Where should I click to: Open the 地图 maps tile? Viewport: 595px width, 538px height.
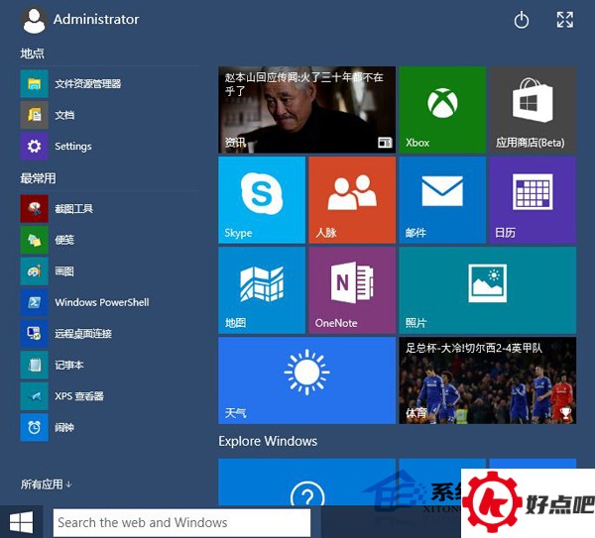pos(262,290)
